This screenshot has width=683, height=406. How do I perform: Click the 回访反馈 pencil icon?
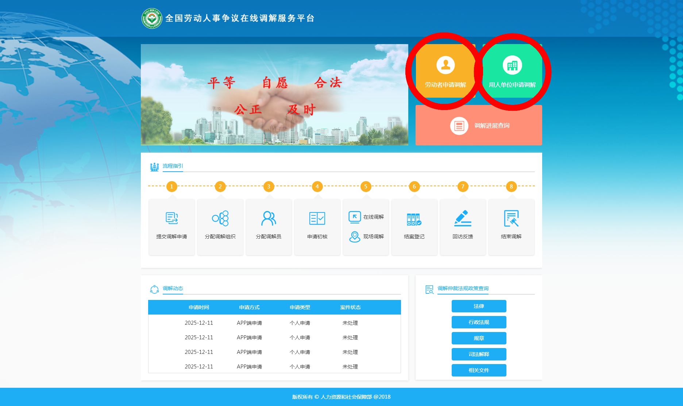[x=463, y=218]
